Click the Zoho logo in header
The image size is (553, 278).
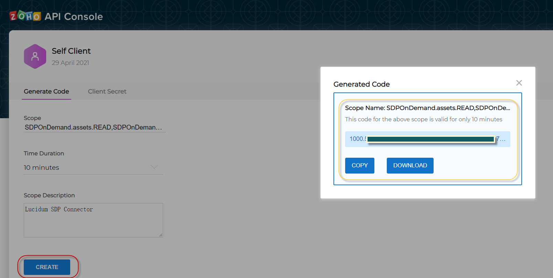coord(25,16)
